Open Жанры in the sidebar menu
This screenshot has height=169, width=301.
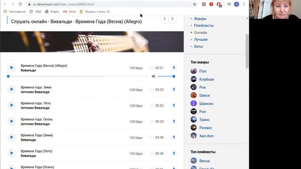[200, 19]
